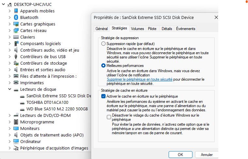Viewport: 248px width, 159px height.
Task: Select TOSHIBA DT01ACA100 tree row
Action: point(44,103)
